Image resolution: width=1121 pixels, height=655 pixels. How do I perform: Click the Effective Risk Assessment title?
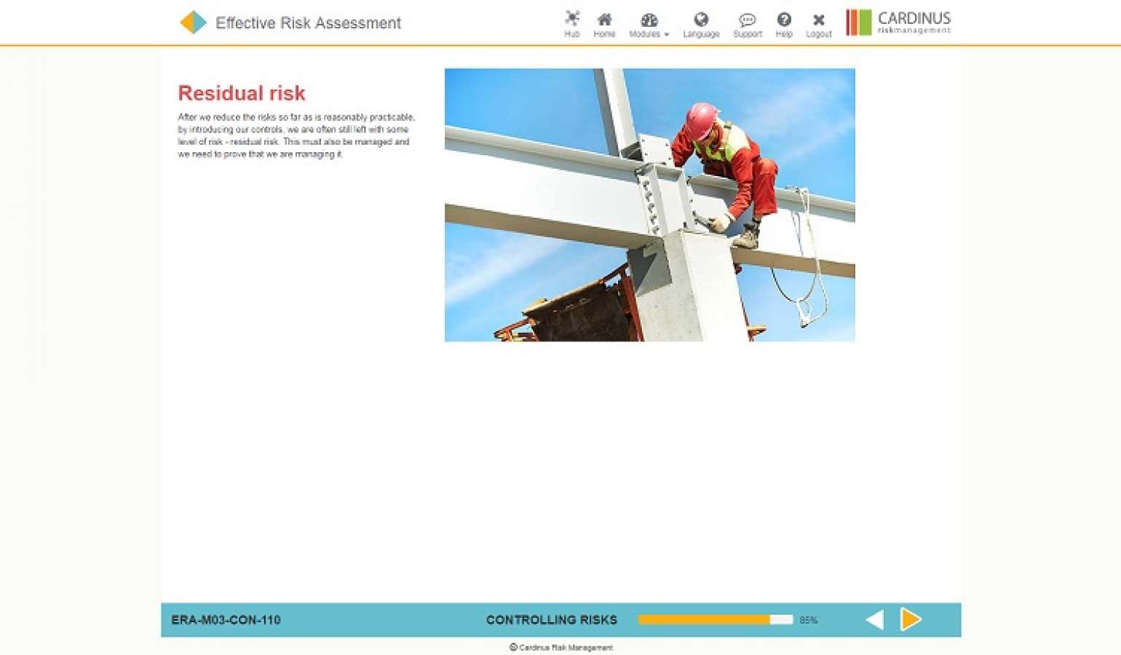tap(308, 23)
